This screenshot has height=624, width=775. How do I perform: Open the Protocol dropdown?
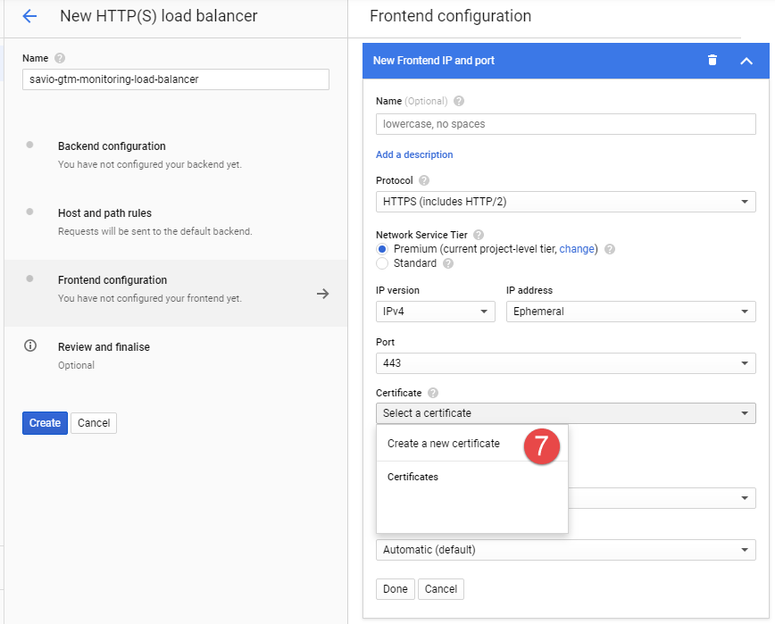tap(565, 202)
